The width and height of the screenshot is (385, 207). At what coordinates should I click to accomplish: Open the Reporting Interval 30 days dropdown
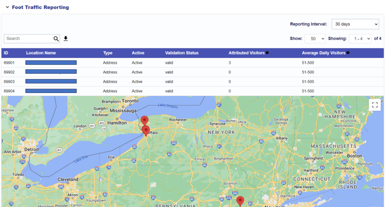(x=355, y=24)
